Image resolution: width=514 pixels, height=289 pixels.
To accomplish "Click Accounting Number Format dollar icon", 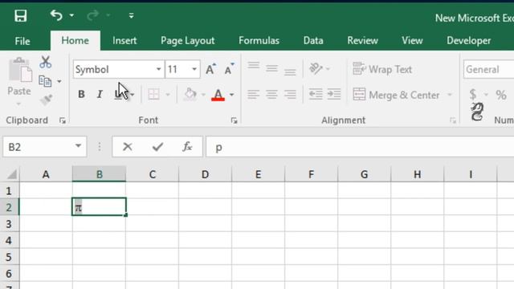I will click(473, 95).
